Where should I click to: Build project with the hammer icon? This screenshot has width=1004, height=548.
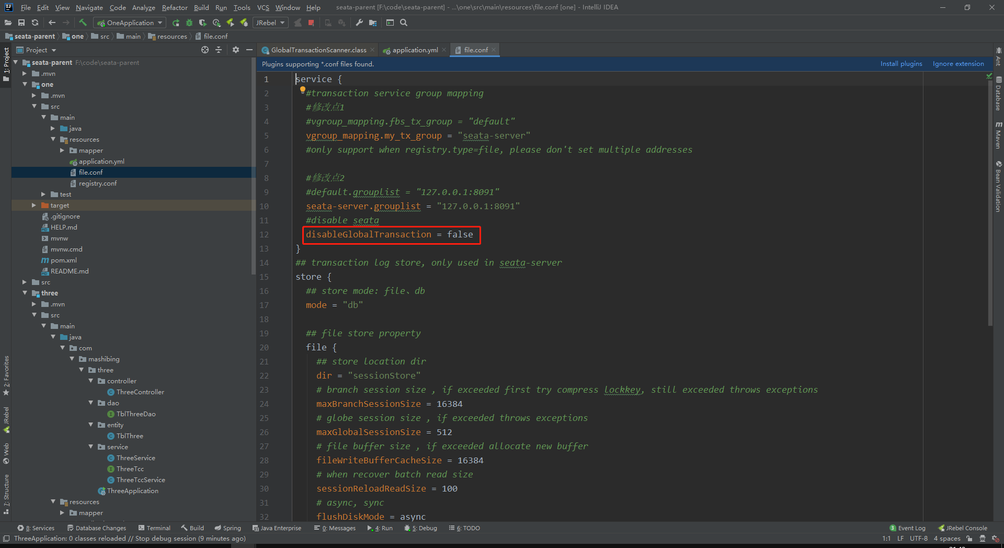pyautogui.click(x=83, y=22)
